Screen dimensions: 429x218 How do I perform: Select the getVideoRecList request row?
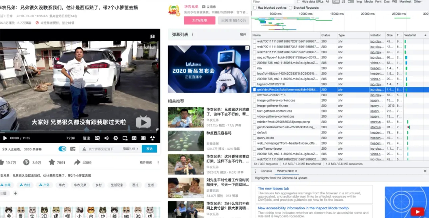pos(340,90)
